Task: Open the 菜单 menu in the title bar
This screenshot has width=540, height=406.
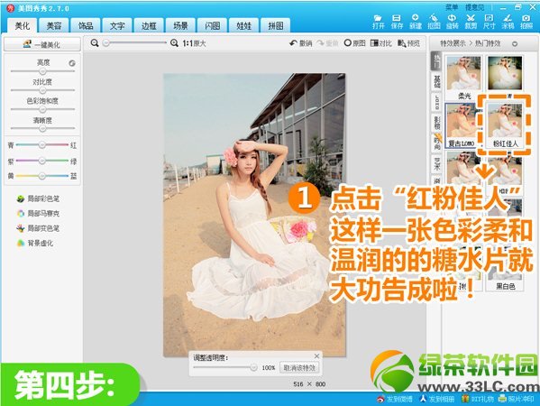Action: pos(452,7)
